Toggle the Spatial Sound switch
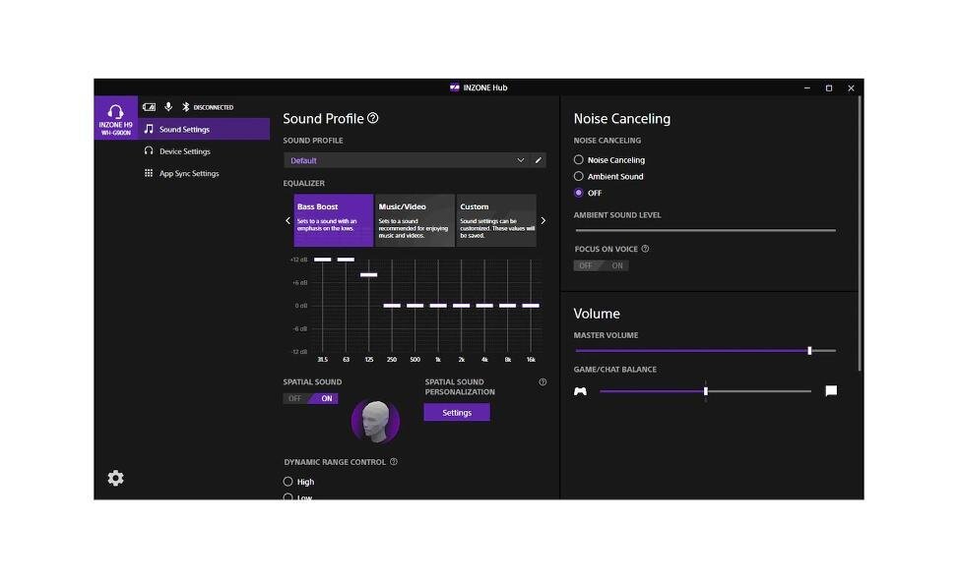 point(310,398)
